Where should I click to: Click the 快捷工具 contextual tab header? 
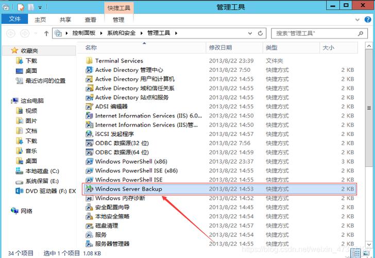click(x=119, y=8)
